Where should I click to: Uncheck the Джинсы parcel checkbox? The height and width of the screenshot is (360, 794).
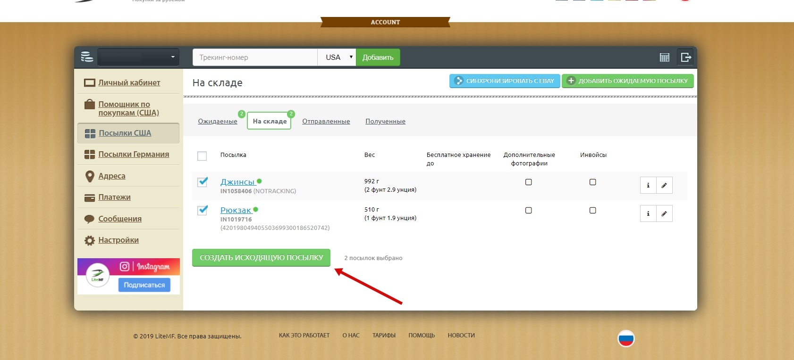click(x=203, y=182)
